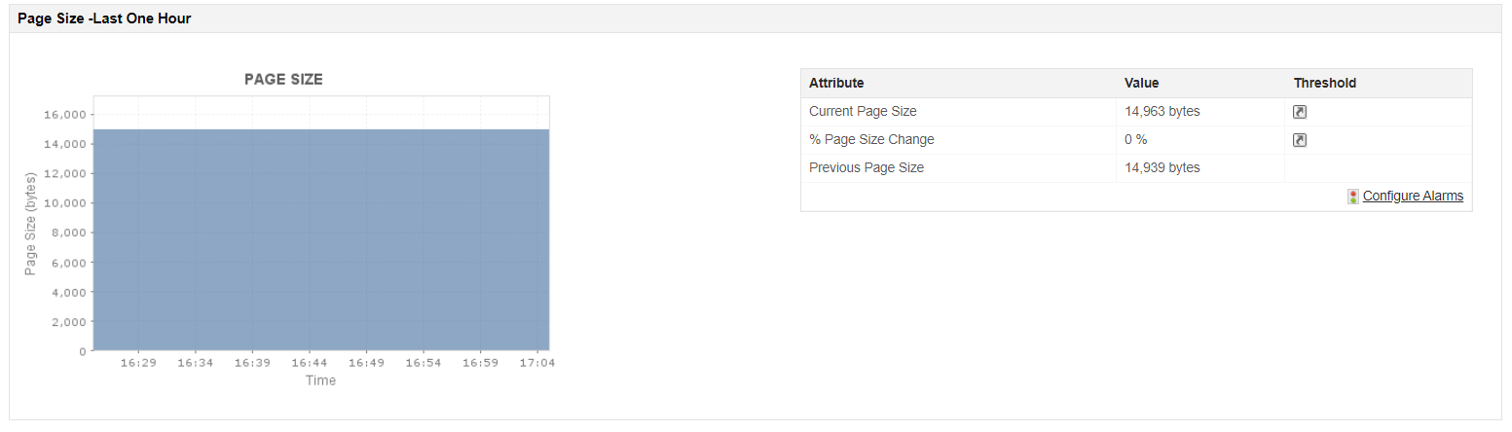Open threshold icon for Current Page Size
The width and height of the screenshot is (1512, 432).
(x=1300, y=112)
